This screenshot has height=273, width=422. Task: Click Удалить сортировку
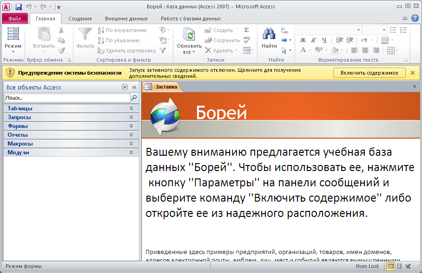click(x=127, y=51)
